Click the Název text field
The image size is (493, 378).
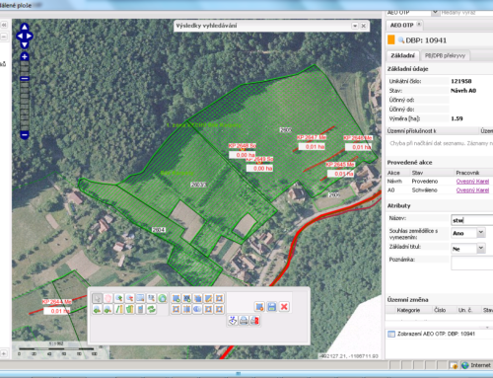pos(472,220)
